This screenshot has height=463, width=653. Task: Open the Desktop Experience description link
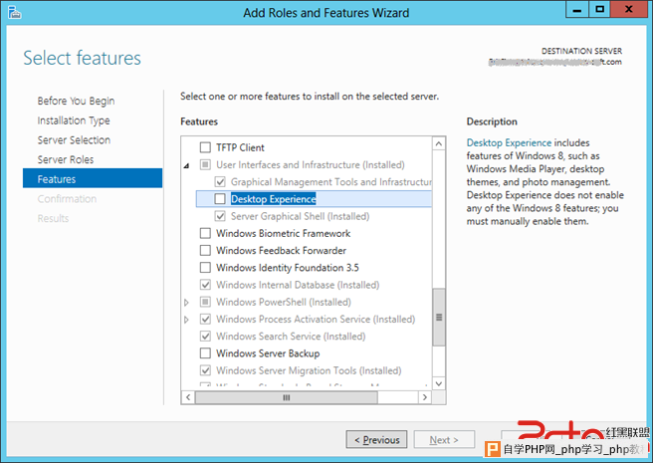(509, 142)
